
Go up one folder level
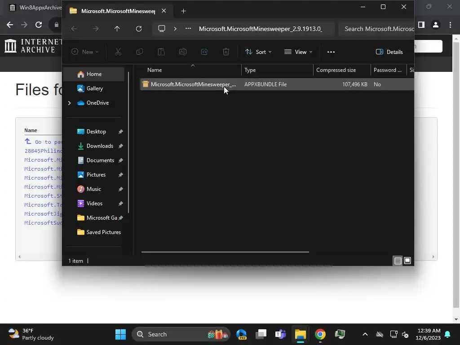117,28
